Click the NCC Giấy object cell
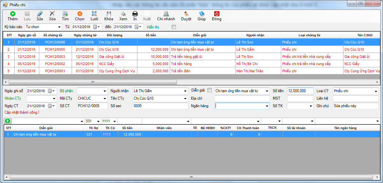 point(117,64)
